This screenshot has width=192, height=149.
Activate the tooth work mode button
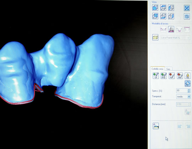point(171,29)
